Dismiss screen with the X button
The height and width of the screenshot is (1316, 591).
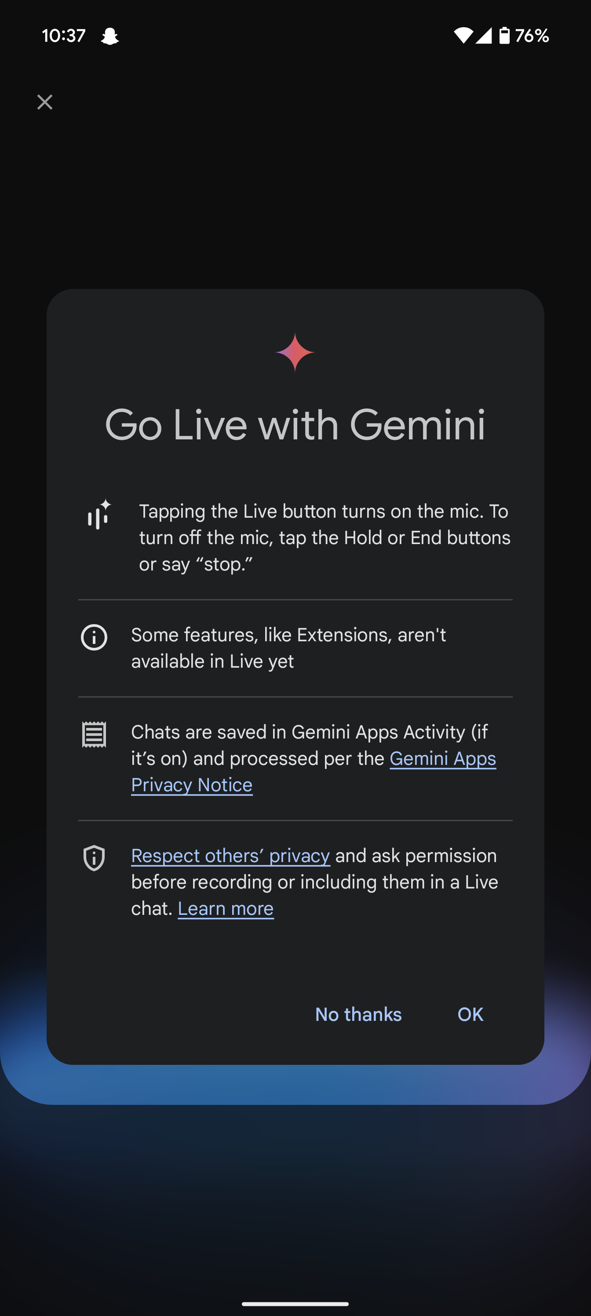(x=45, y=102)
